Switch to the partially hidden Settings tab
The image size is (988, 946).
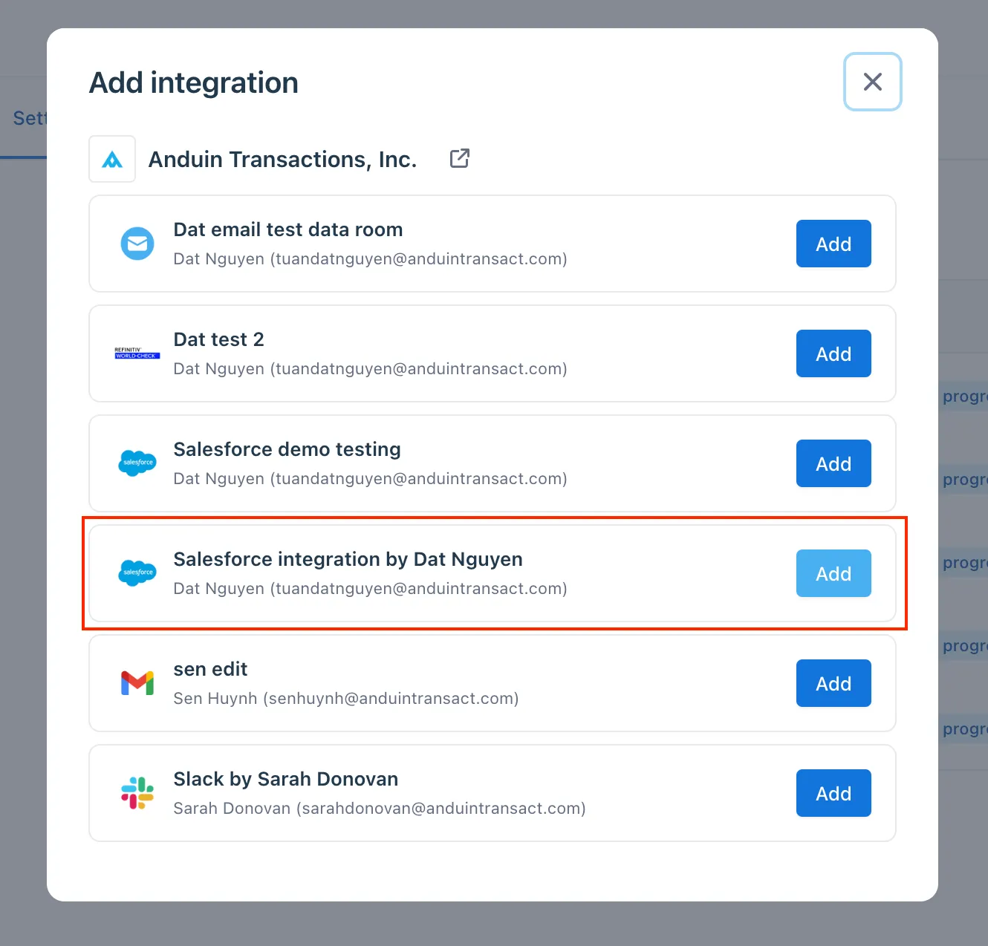tap(30, 118)
